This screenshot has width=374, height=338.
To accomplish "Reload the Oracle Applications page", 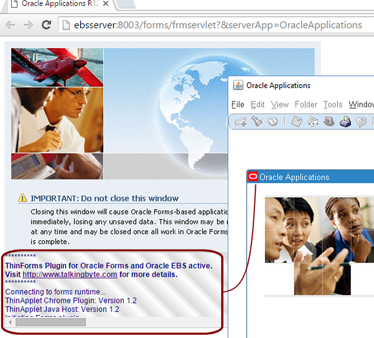I will coord(47,25).
